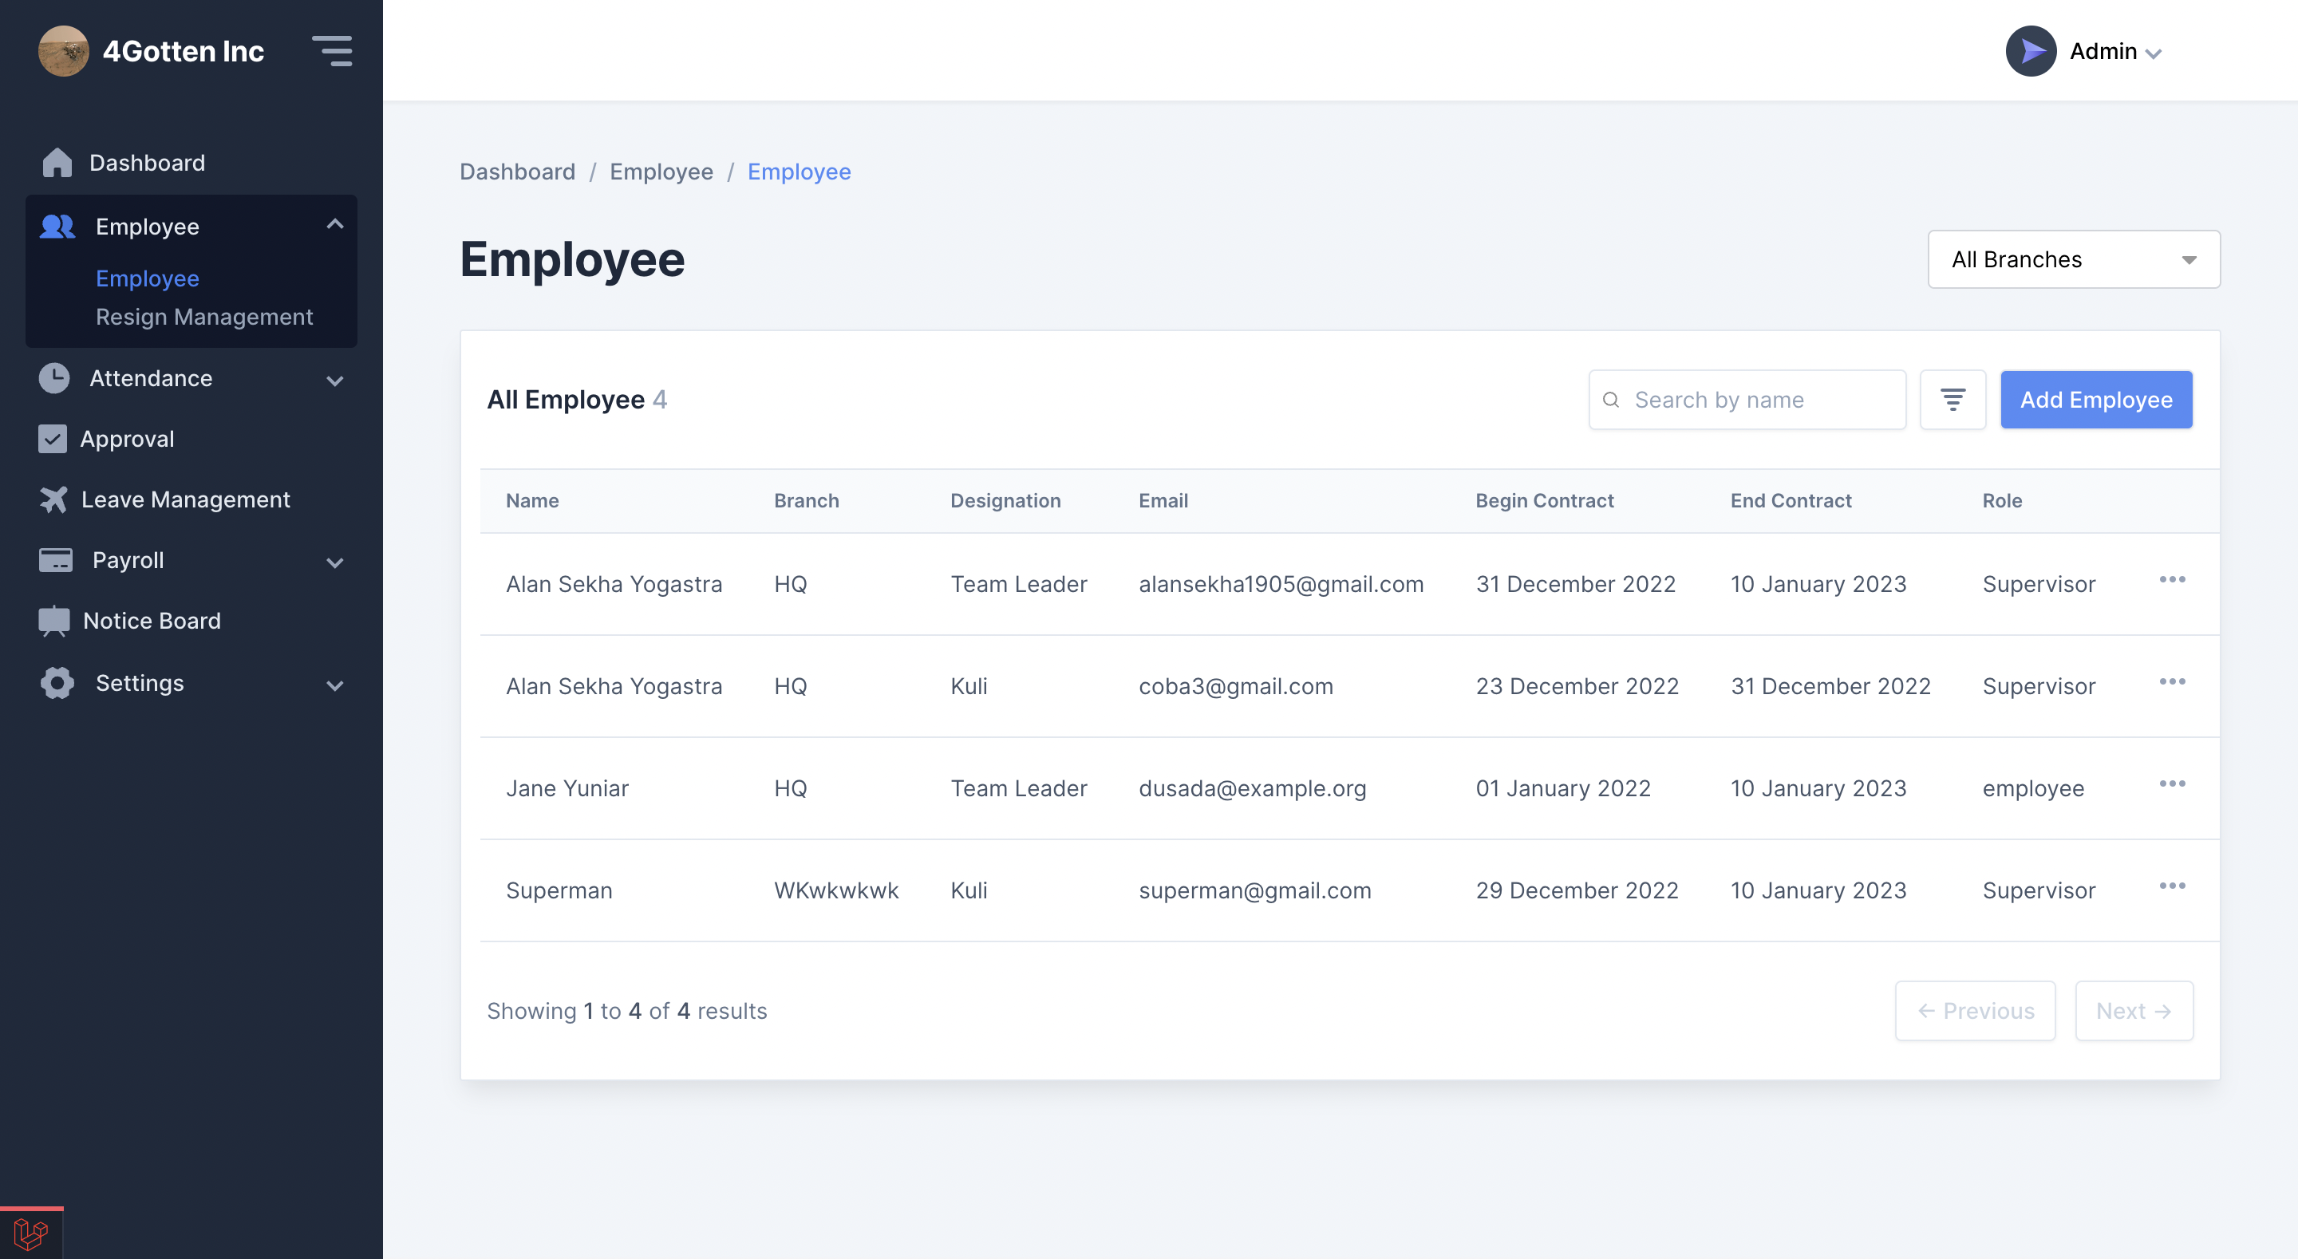Image resolution: width=2298 pixels, height=1259 pixels.
Task: Click the Next pagination button
Action: 2134,1011
